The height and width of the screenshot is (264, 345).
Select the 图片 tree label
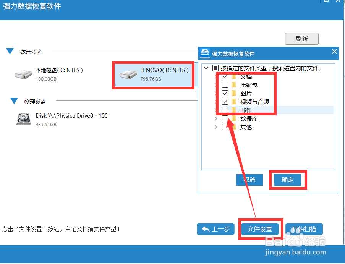coord(246,93)
